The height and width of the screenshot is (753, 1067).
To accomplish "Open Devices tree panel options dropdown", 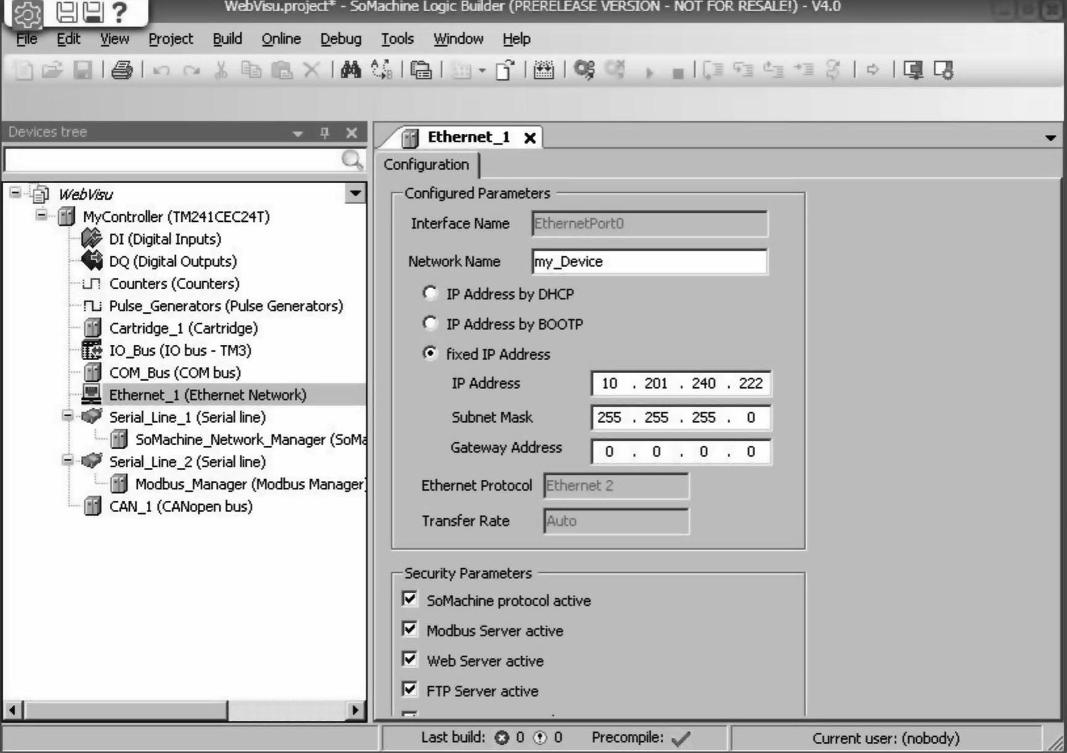I will coord(298,133).
